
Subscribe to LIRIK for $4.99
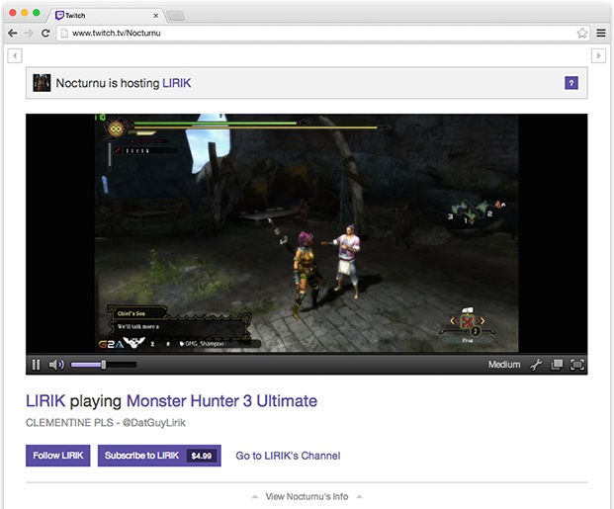tap(159, 456)
